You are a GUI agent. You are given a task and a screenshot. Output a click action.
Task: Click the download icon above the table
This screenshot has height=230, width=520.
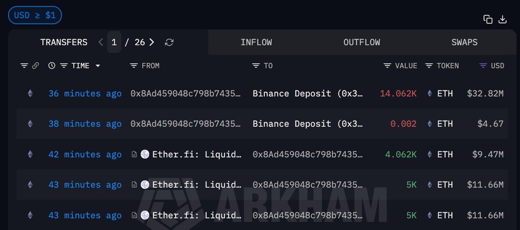click(x=503, y=19)
